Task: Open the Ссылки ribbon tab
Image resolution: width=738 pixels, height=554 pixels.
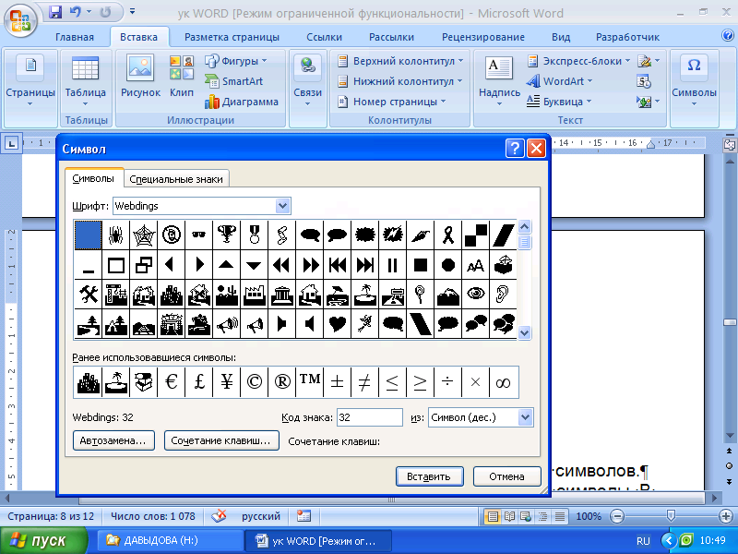Action: (325, 37)
